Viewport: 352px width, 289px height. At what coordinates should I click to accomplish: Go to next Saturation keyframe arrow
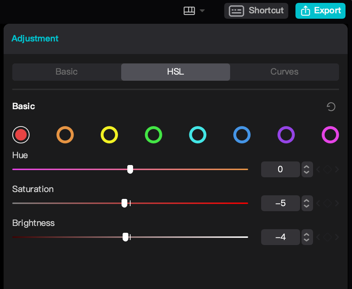[337, 203]
